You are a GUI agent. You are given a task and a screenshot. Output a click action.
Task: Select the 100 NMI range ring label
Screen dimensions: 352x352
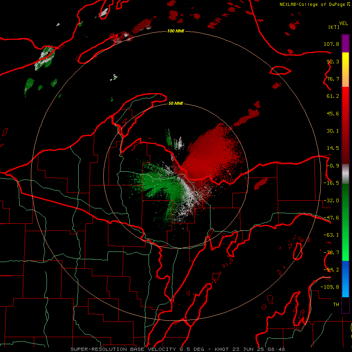coord(176,31)
